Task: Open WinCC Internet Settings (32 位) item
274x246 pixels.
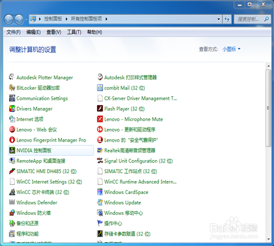Action: click(x=45, y=181)
